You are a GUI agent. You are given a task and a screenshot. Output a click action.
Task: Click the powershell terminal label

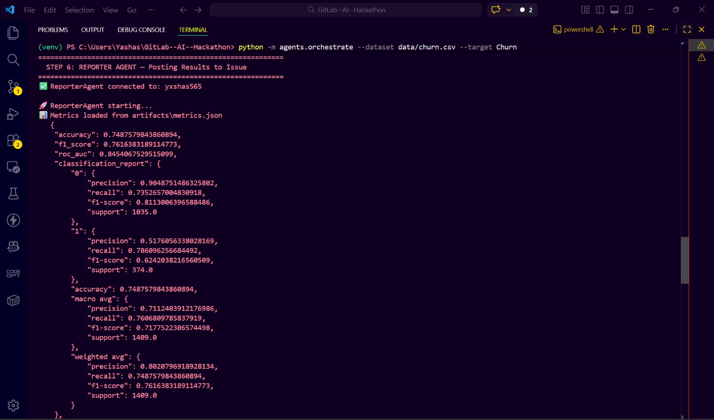(578, 29)
